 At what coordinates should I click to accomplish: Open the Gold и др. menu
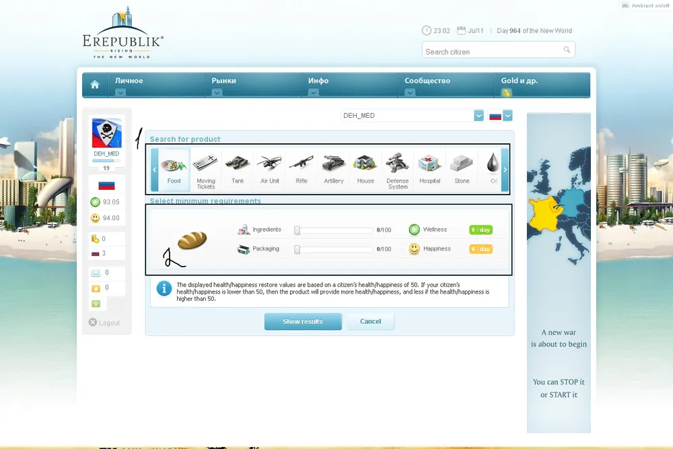(520, 81)
